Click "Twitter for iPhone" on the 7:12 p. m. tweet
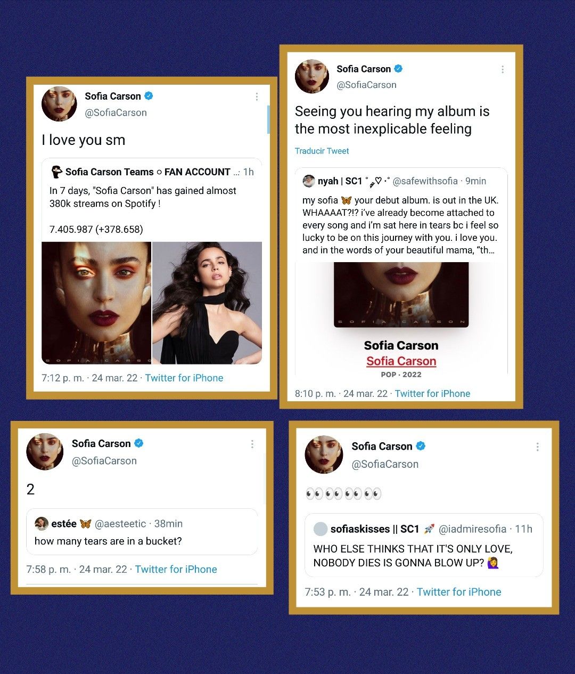This screenshot has width=575, height=674. click(x=184, y=378)
